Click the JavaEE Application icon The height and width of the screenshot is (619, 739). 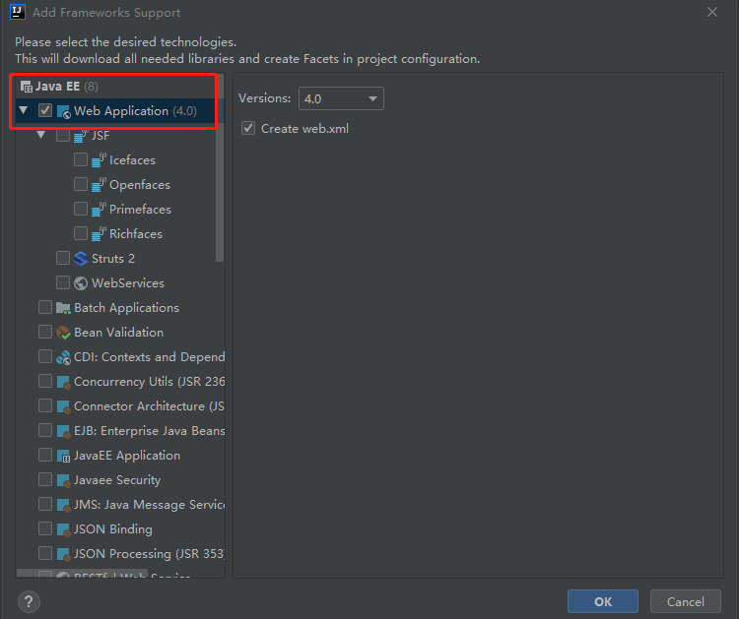click(63, 456)
